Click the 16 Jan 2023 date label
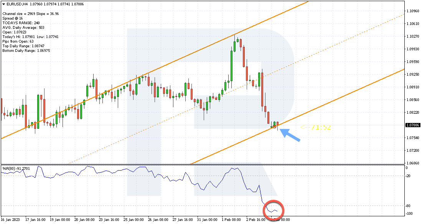The height and width of the screenshot is (224, 422). point(10,220)
